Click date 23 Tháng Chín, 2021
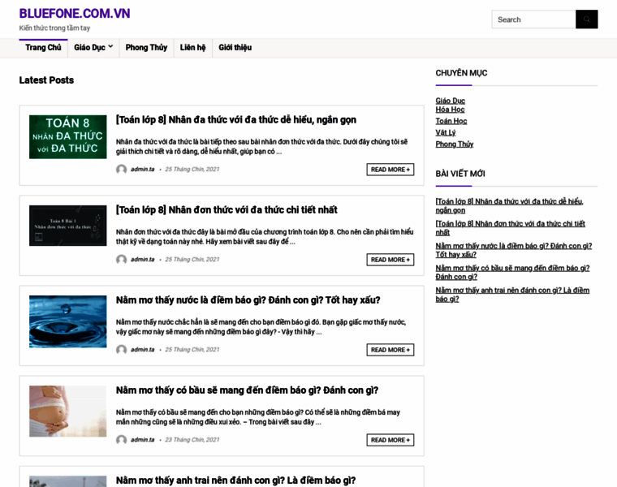The width and height of the screenshot is (617, 487). (x=192, y=439)
